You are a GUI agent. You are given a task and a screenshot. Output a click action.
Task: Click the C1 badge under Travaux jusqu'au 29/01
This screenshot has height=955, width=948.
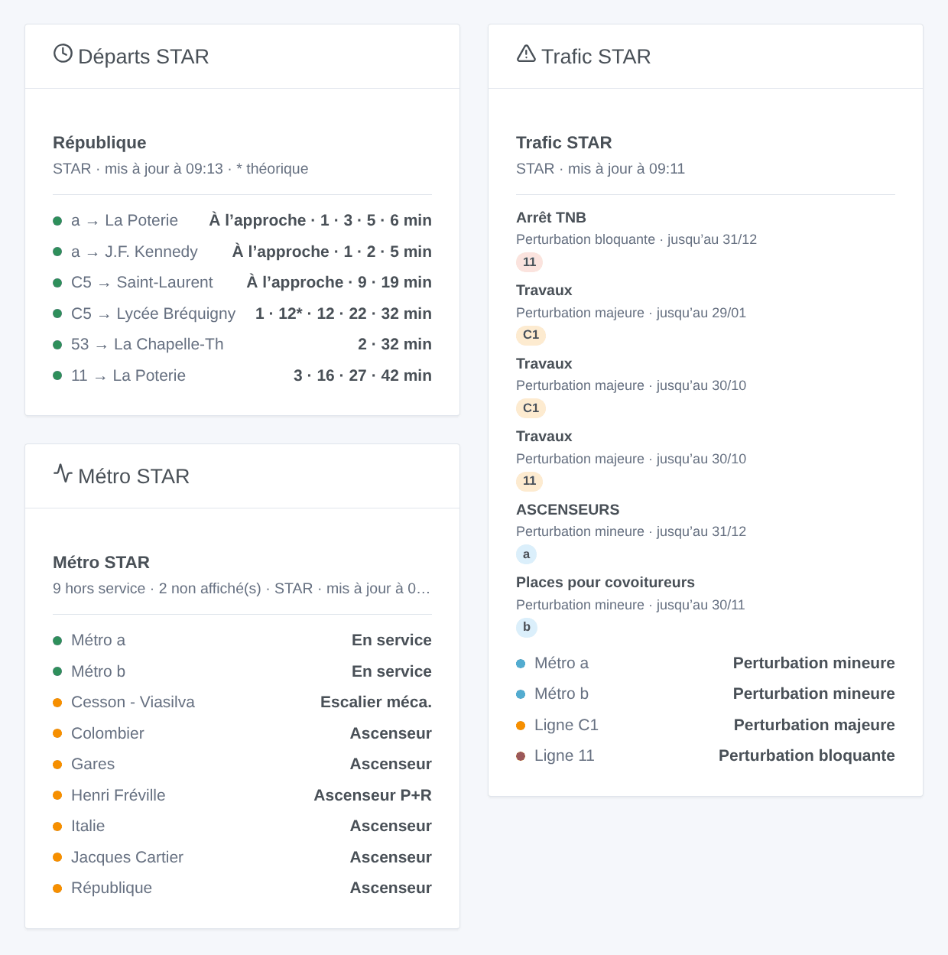(531, 335)
